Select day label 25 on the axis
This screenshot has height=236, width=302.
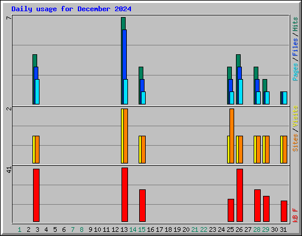[231, 230]
